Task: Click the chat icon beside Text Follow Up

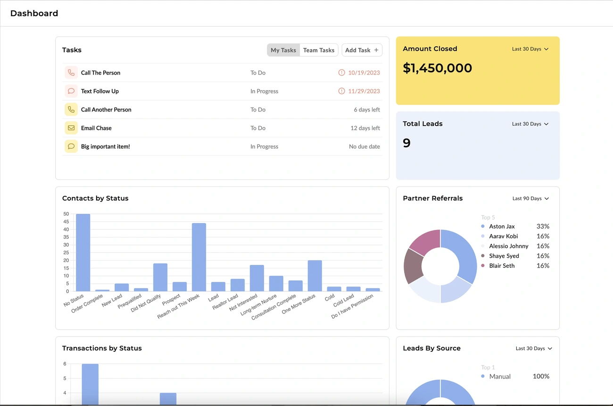Action: (71, 91)
